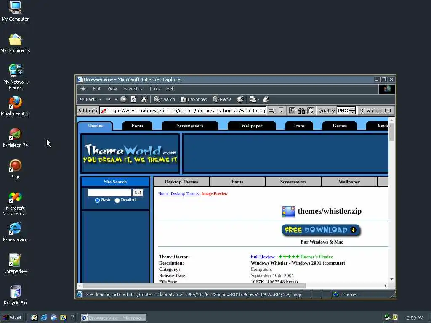The image size is (431, 323).
Task: Open the Mail toolbar dropdown
Action: [x=258, y=99]
